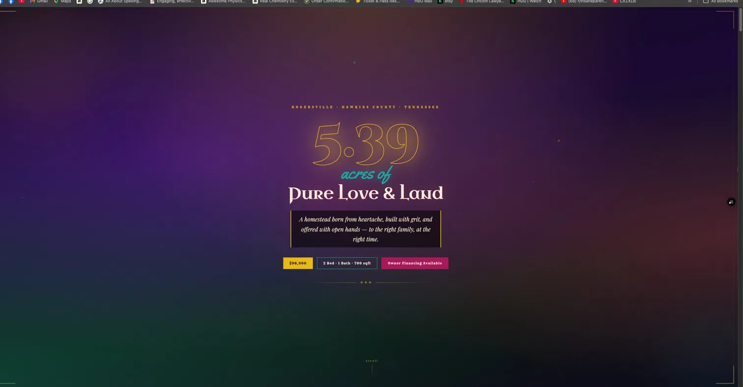Open the last YouTube bookmark before the overflow chevron

point(624,1)
